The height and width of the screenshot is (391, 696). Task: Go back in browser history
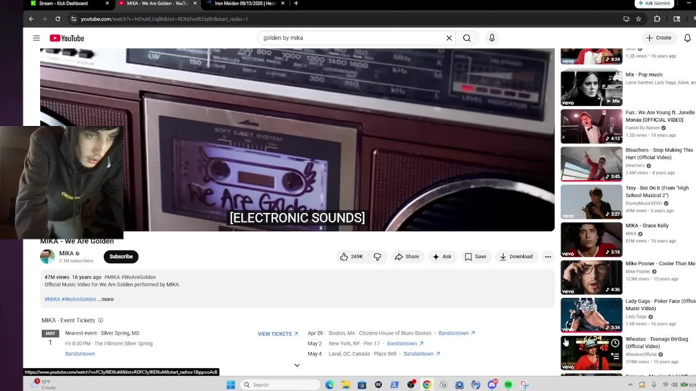[x=31, y=19]
